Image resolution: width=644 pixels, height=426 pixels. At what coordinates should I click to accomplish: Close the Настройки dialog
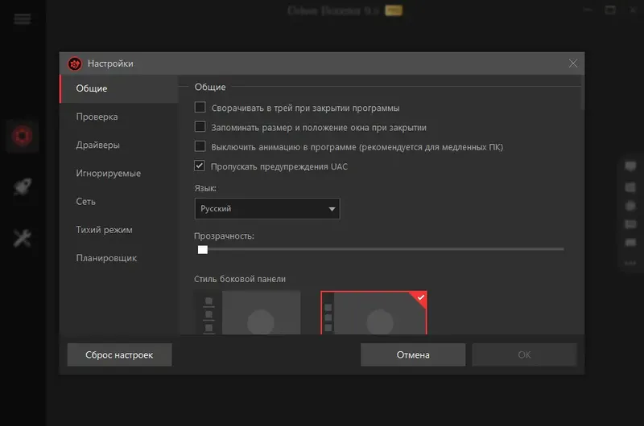pos(573,63)
